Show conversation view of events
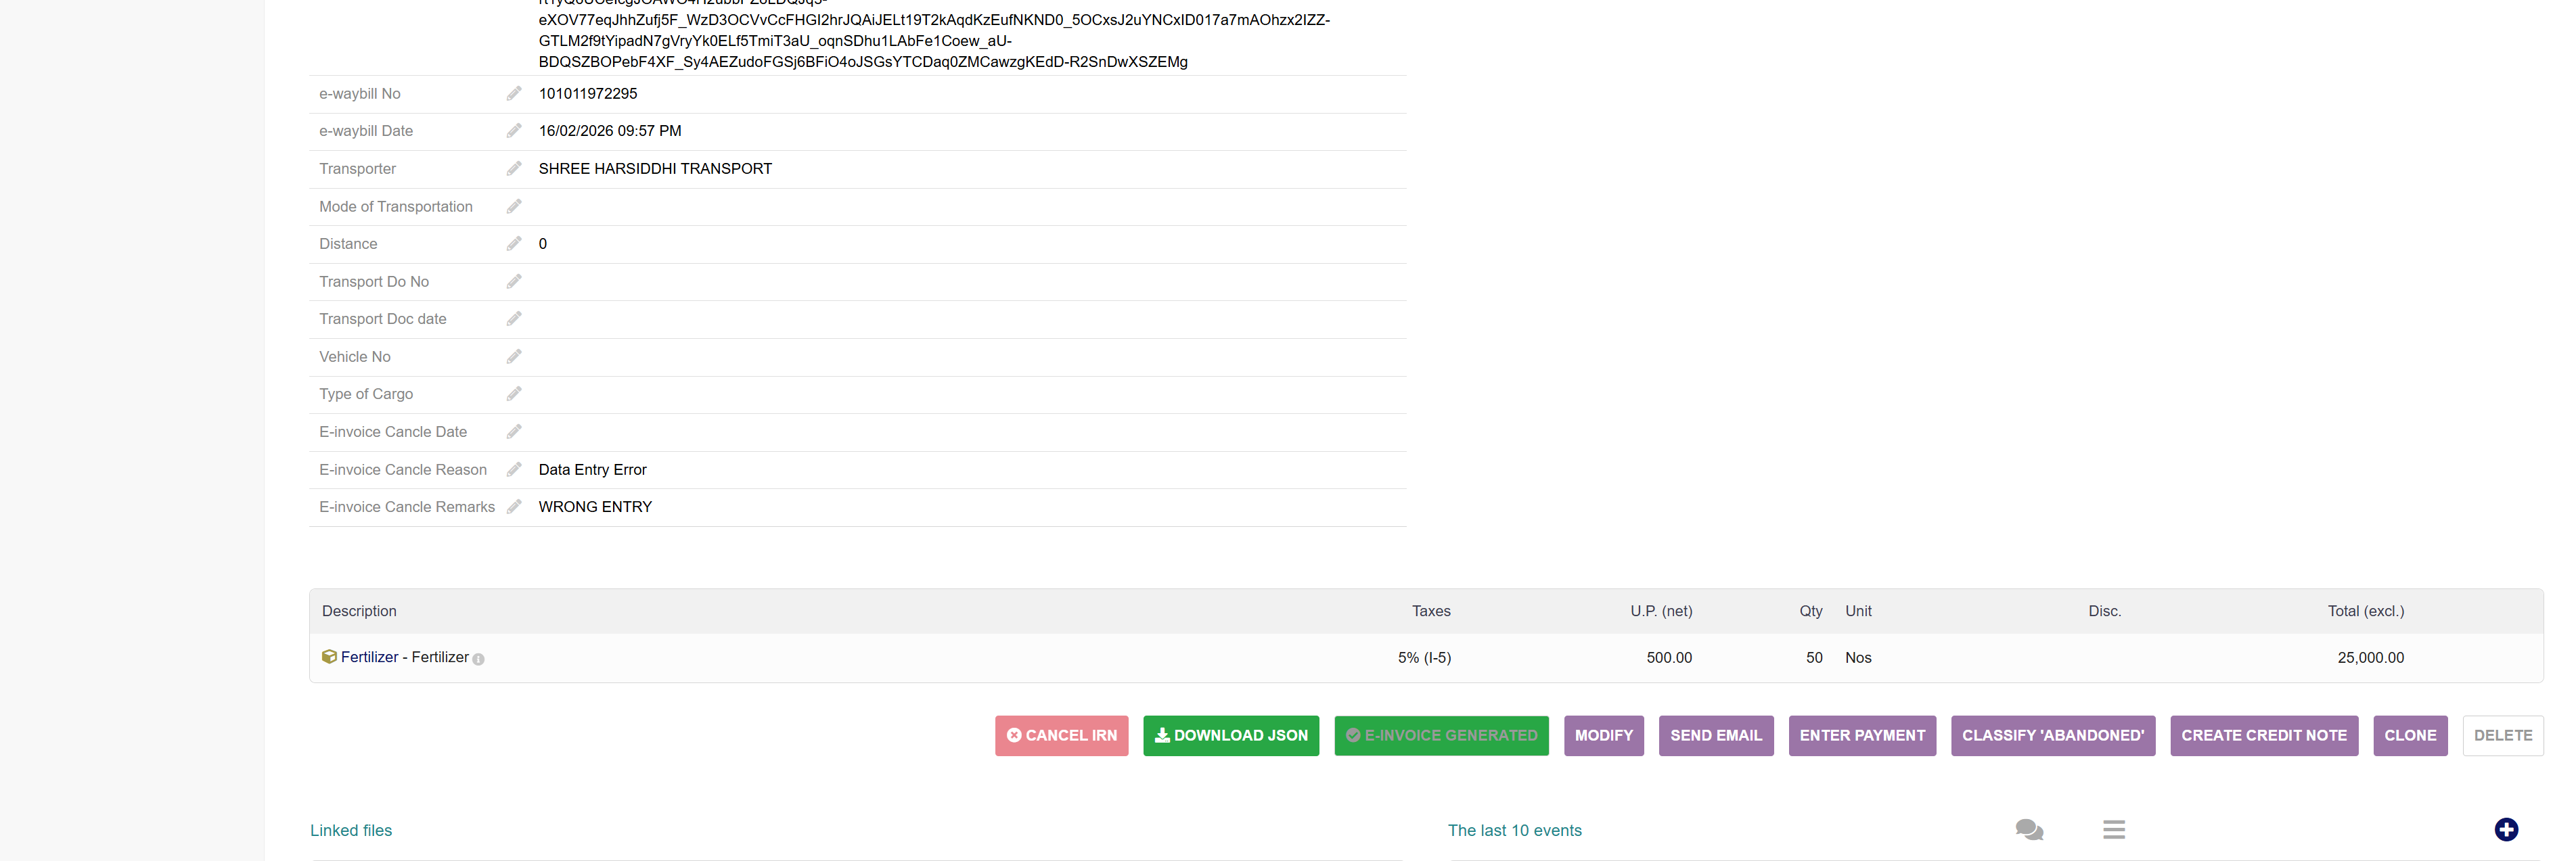 pos(2028,829)
